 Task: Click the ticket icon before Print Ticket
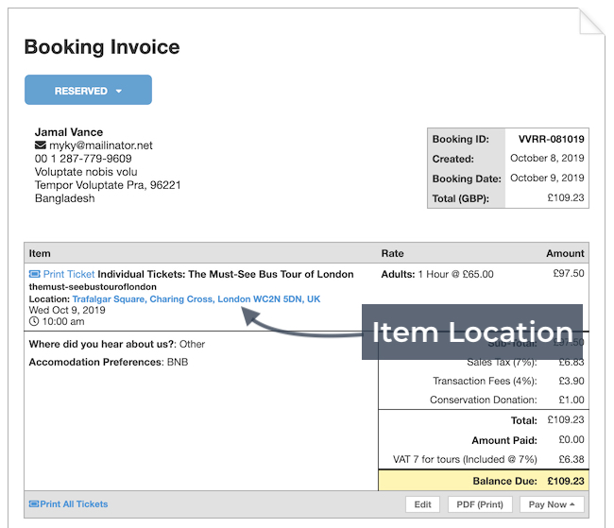pyautogui.click(x=34, y=274)
